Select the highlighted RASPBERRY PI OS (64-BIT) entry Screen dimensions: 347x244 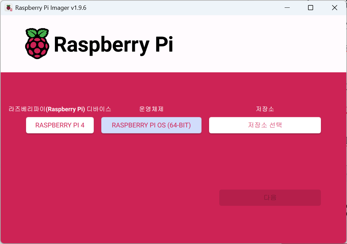(151, 125)
